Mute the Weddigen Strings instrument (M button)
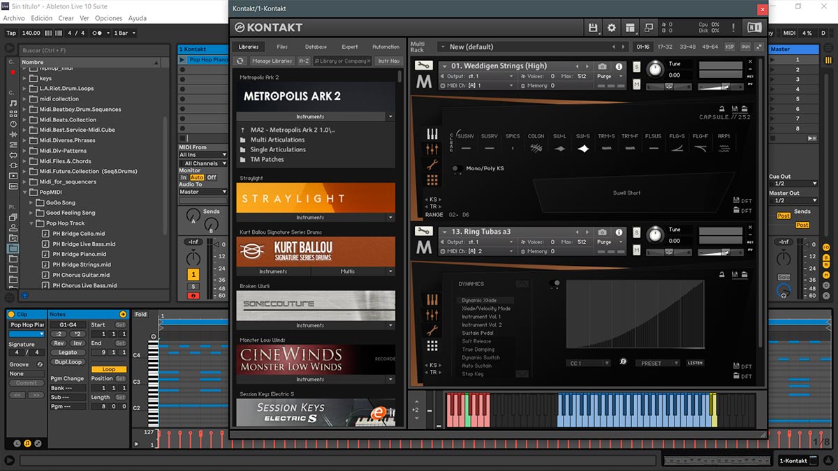This screenshot has height=471, width=838. pyautogui.click(x=637, y=84)
